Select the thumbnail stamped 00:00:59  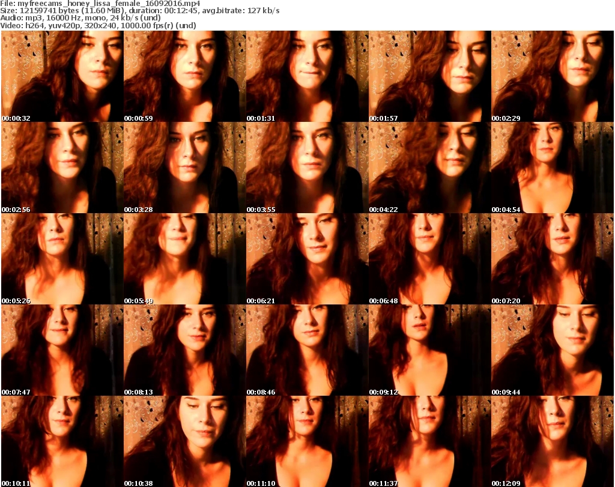point(185,76)
